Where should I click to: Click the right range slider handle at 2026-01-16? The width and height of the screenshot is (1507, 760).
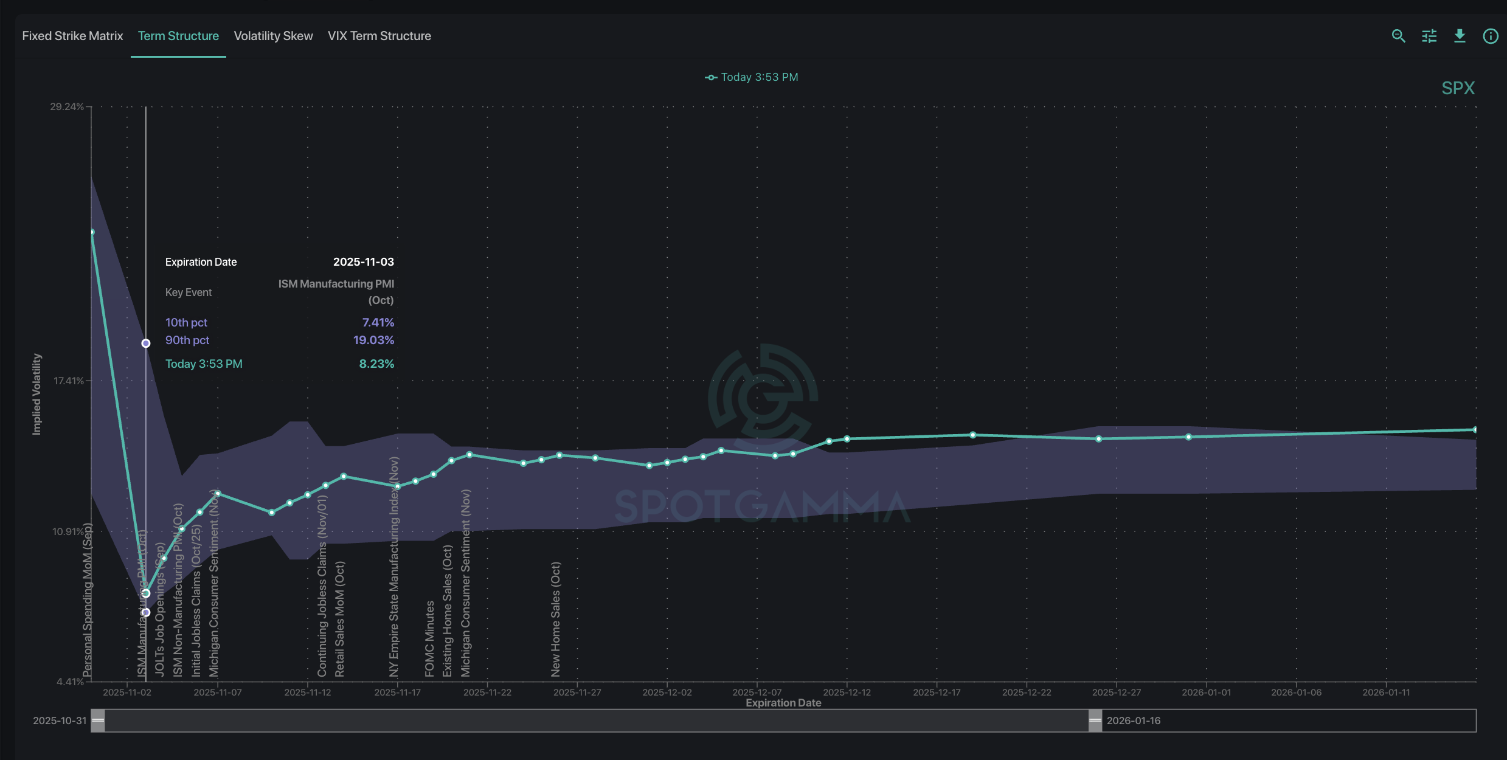point(1095,720)
